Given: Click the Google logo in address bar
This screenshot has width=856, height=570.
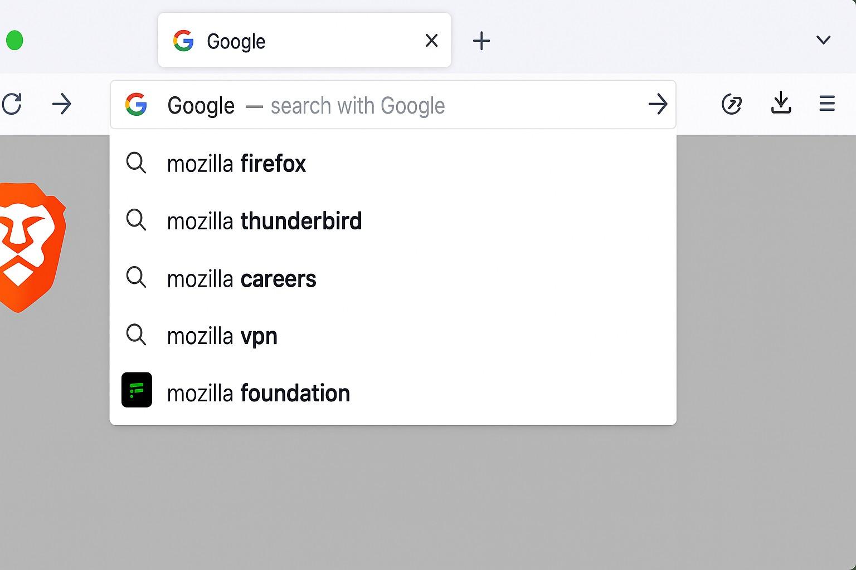Looking at the screenshot, I should [x=136, y=105].
